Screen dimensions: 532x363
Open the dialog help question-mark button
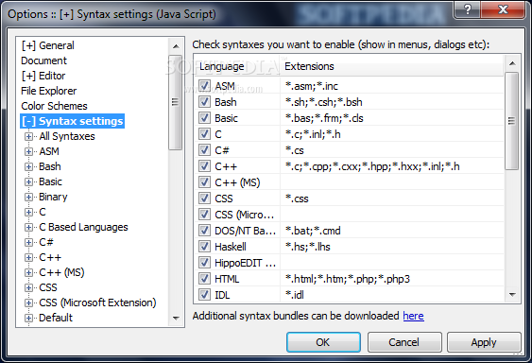tap(467, 9)
